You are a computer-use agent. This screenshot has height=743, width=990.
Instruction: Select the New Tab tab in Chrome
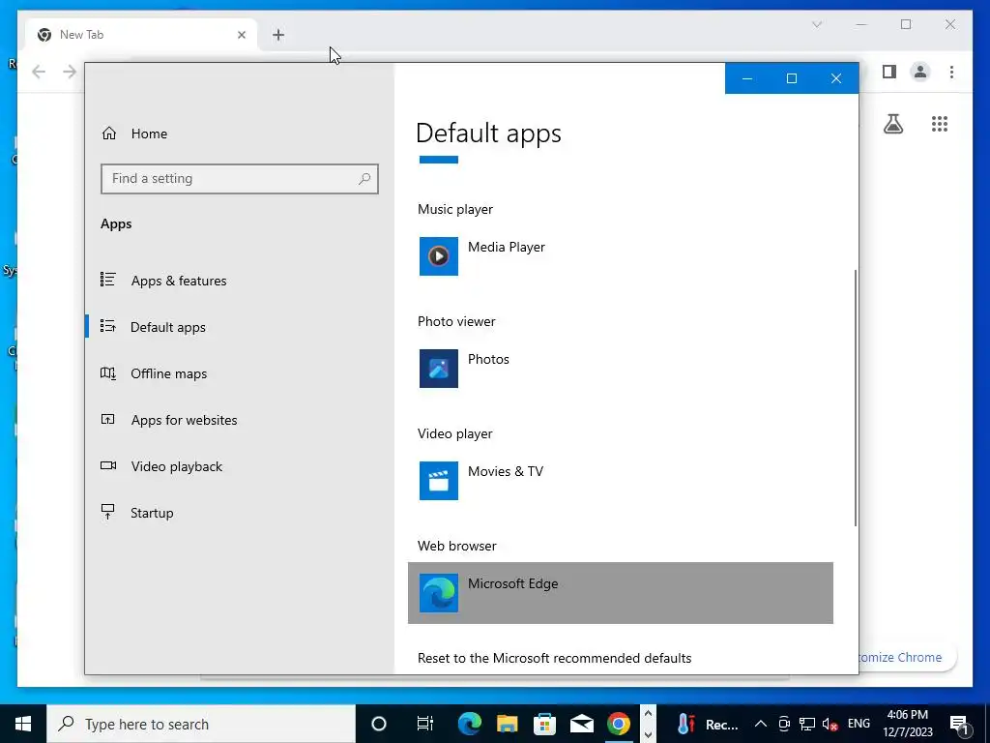(x=142, y=35)
